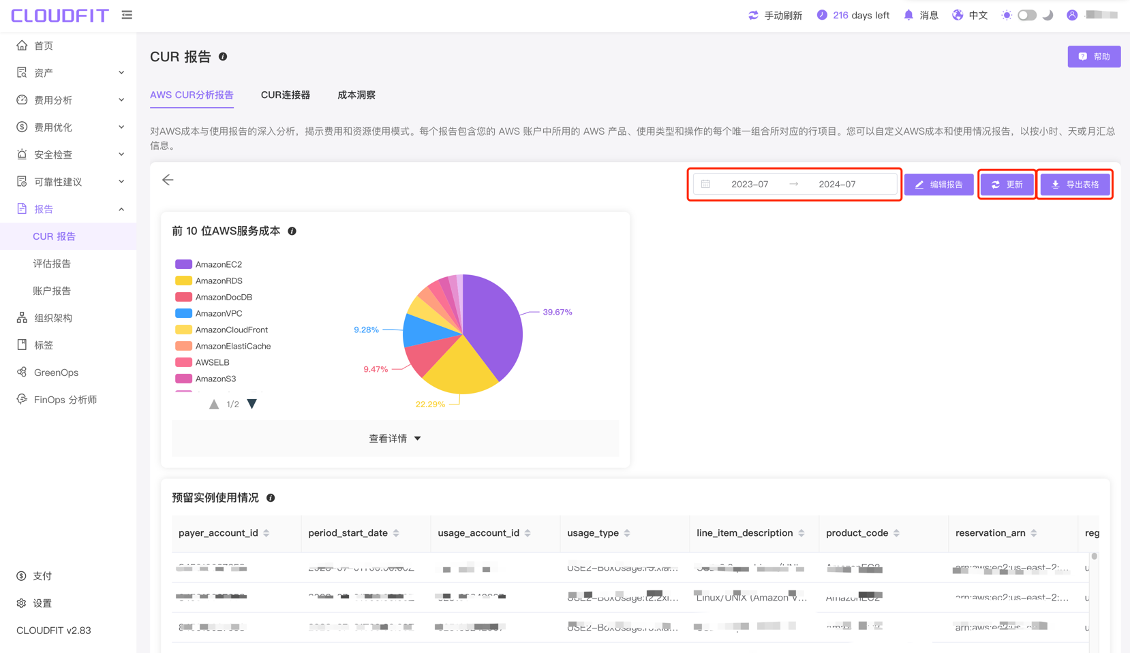The width and height of the screenshot is (1130, 653).
Task: Click the 支付 payment icon
Action: pyautogui.click(x=22, y=576)
